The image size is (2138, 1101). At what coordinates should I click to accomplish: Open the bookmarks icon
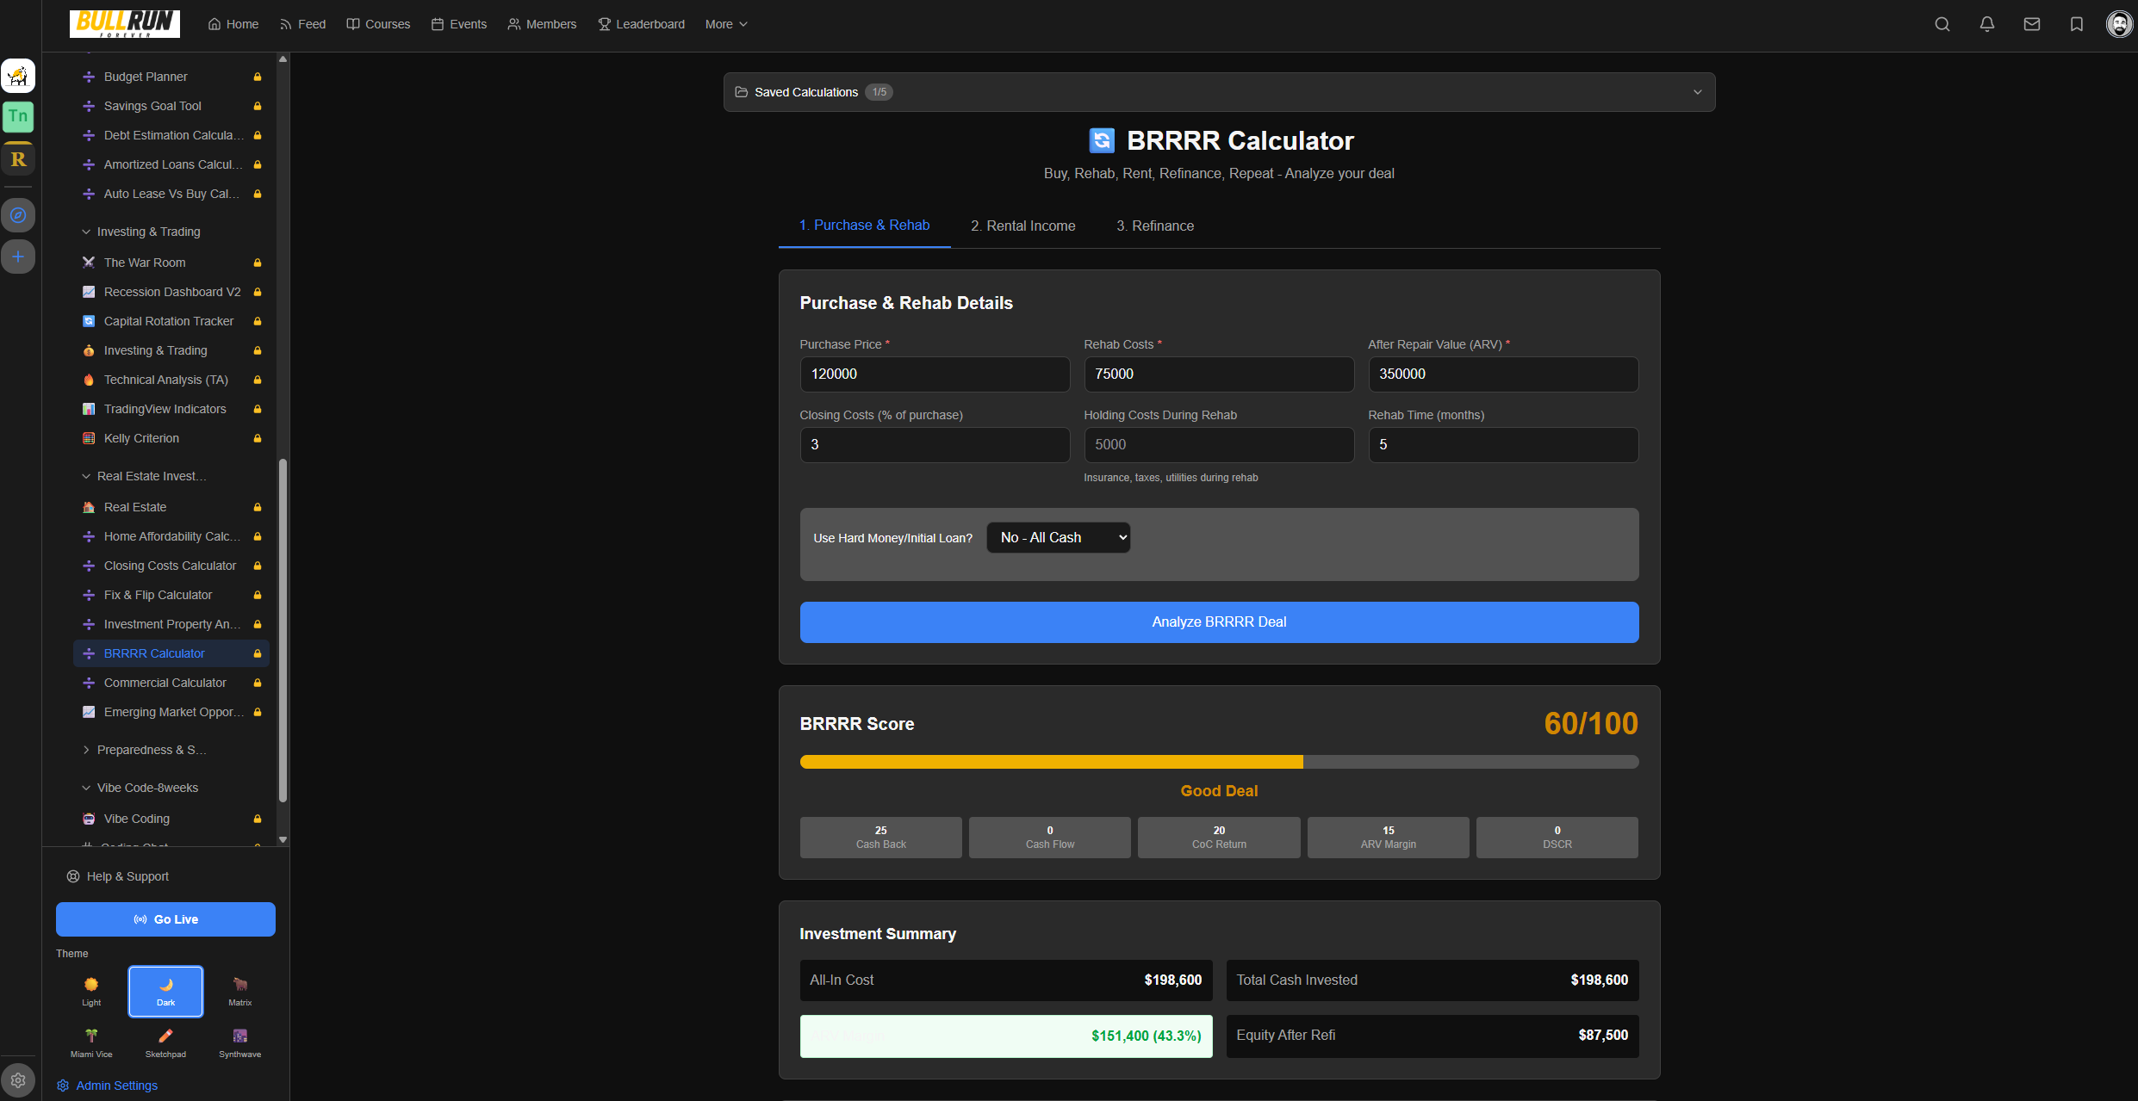(2077, 23)
